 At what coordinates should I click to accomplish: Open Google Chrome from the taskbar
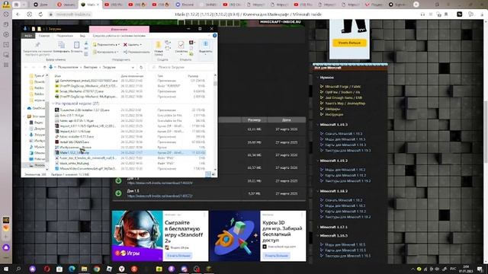[x=97, y=269]
